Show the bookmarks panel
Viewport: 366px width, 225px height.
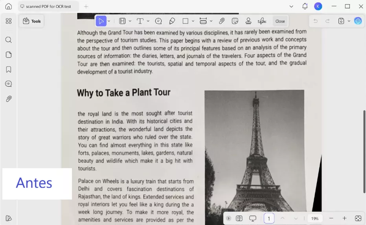point(9,69)
